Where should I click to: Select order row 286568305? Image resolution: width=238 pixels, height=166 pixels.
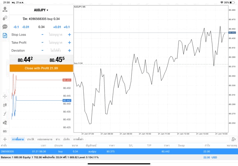119,152
